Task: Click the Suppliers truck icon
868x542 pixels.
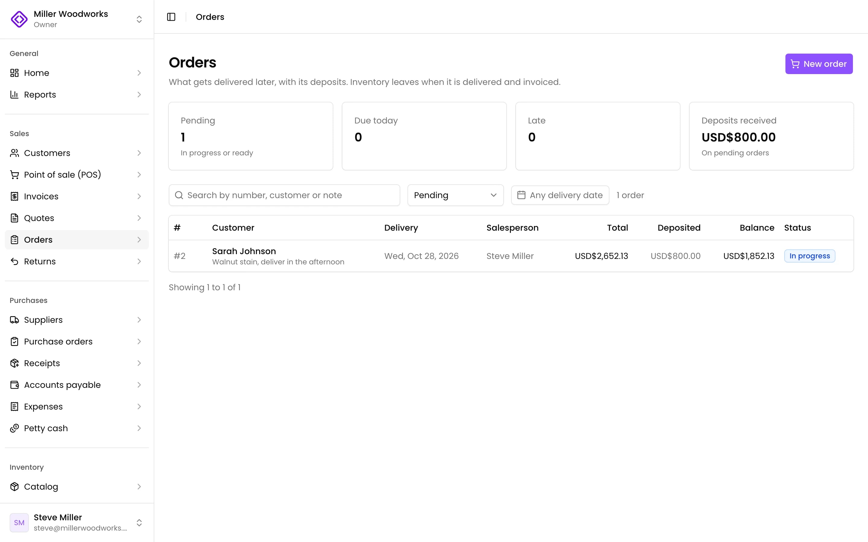Action: (x=14, y=320)
